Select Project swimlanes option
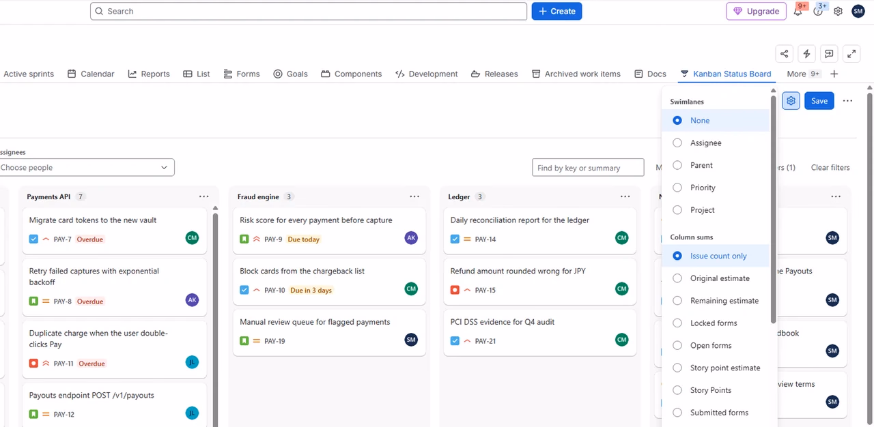 click(716, 210)
